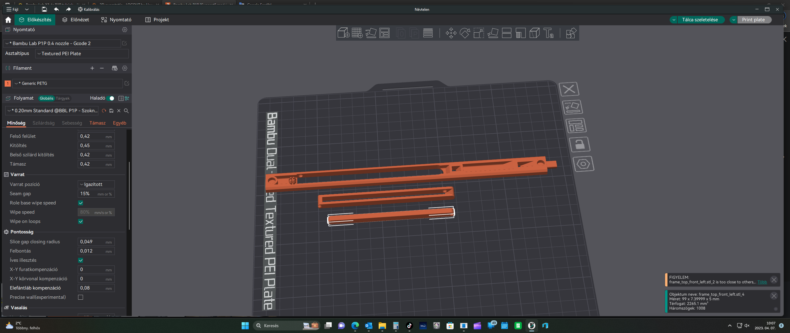Switch process scope to Tárgyak
The image size is (790, 333).
[x=63, y=98]
